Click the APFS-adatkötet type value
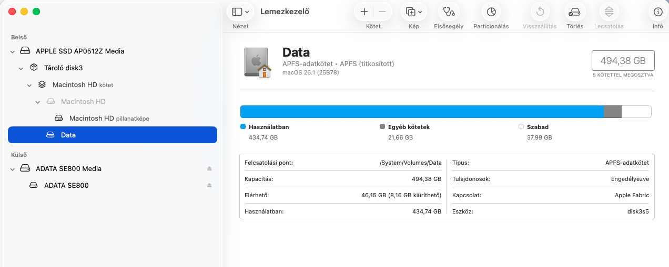 click(x=627, y=163)
